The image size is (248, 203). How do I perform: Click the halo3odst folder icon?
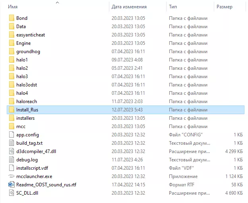12,85
